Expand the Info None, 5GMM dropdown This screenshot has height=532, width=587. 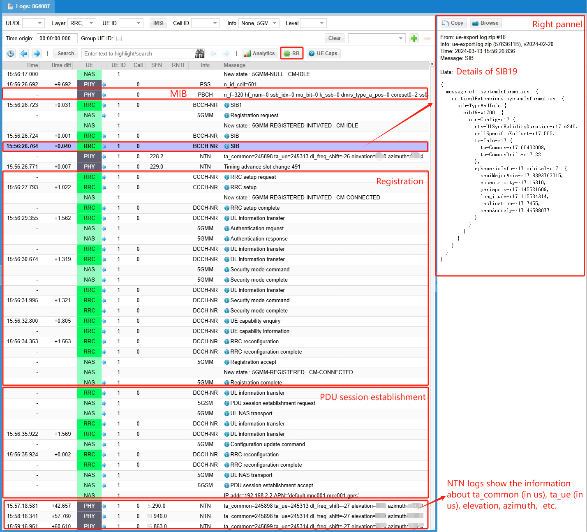(259, 23)
